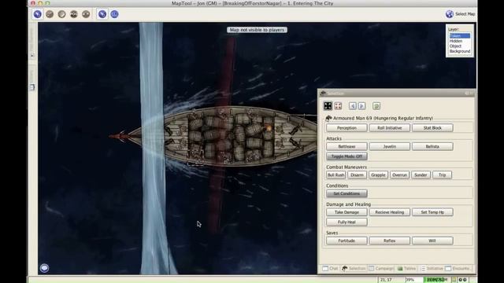
Task: Click the collapse arrow on left sidebar
Action: [32, 56]
